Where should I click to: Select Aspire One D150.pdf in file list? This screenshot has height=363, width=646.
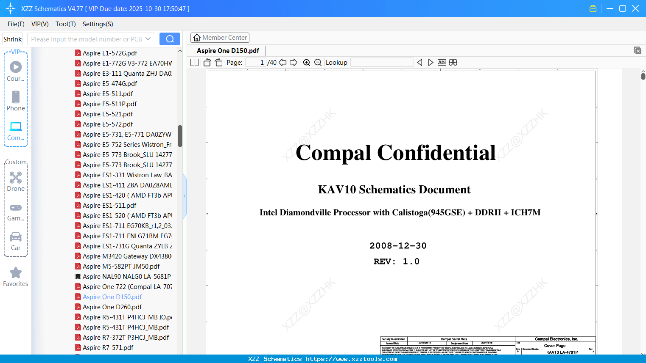point(112,297)
